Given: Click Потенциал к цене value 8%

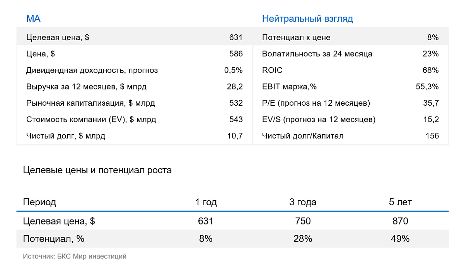Looking at the screenshot, I should point(433,37).
